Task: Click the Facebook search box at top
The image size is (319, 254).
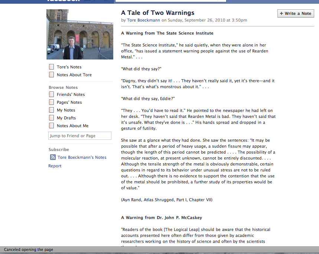Action: click(171, 1)
